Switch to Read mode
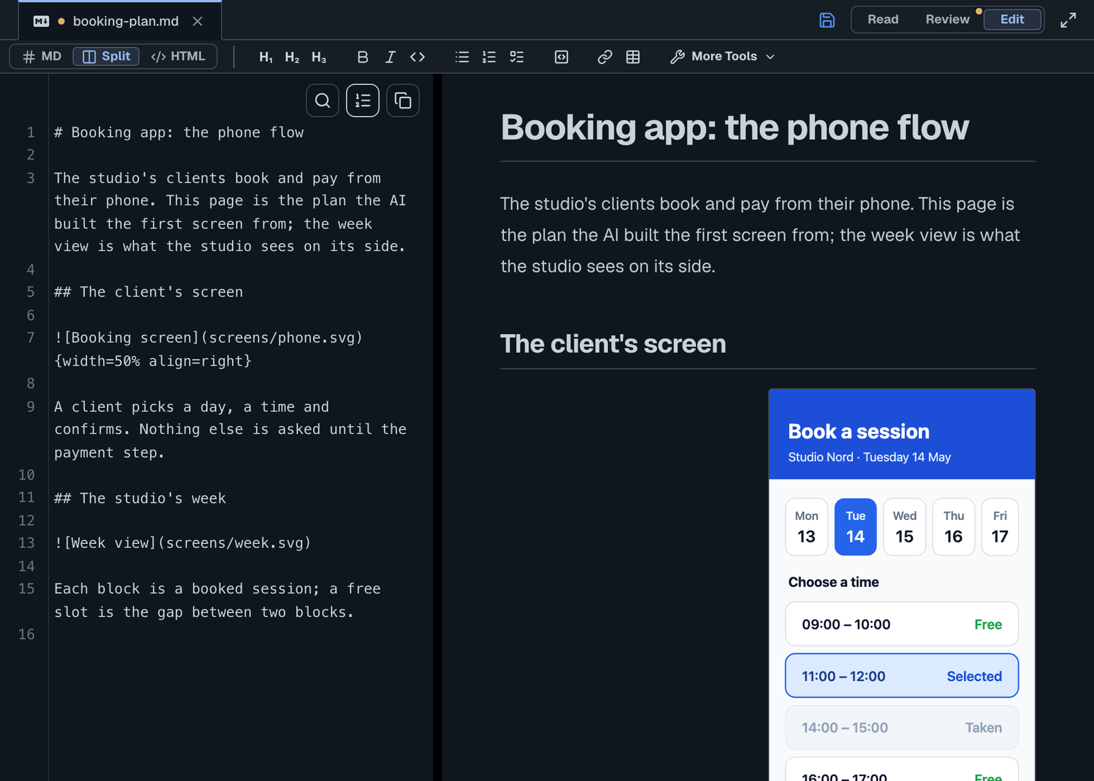 pyautogui.click(x=883, y=20)
